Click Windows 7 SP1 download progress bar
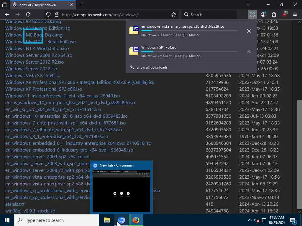Viewport: 302px width, 226px height. 189,51
